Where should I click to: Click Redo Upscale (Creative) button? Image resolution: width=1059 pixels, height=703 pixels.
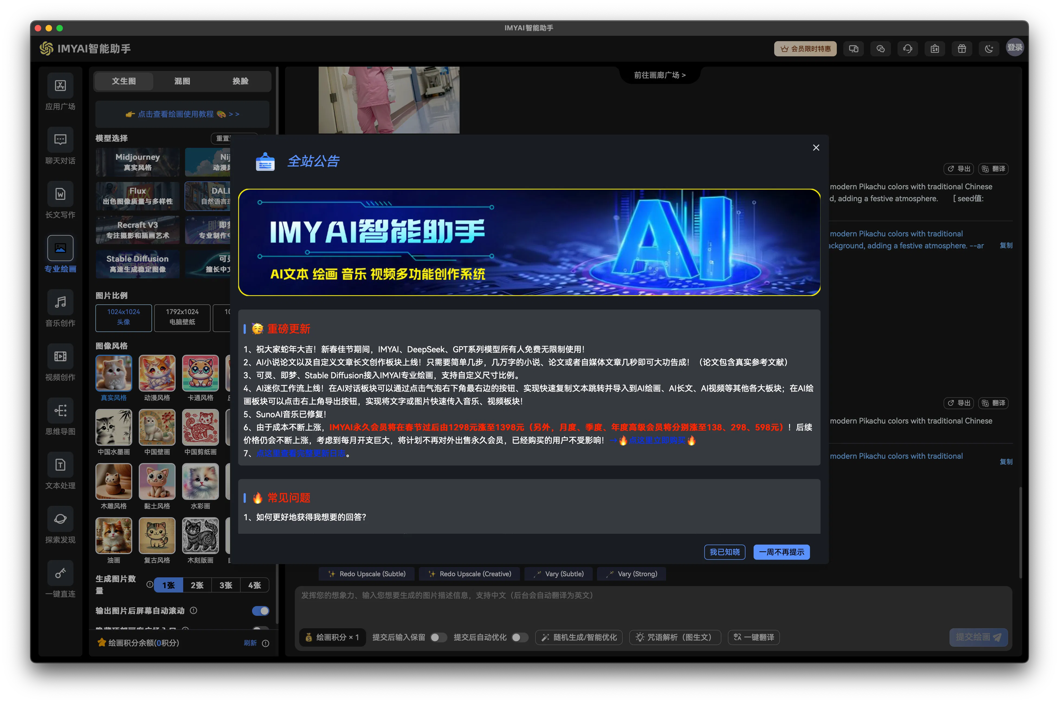coord(470,574)
